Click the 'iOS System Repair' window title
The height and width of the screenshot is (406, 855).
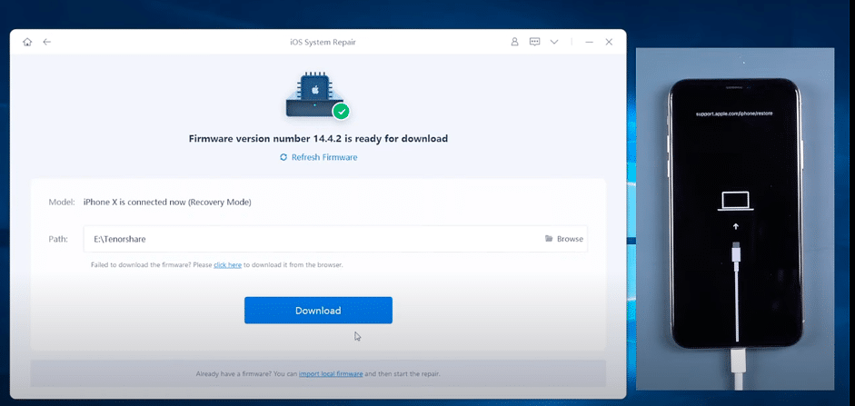(318, 42)
